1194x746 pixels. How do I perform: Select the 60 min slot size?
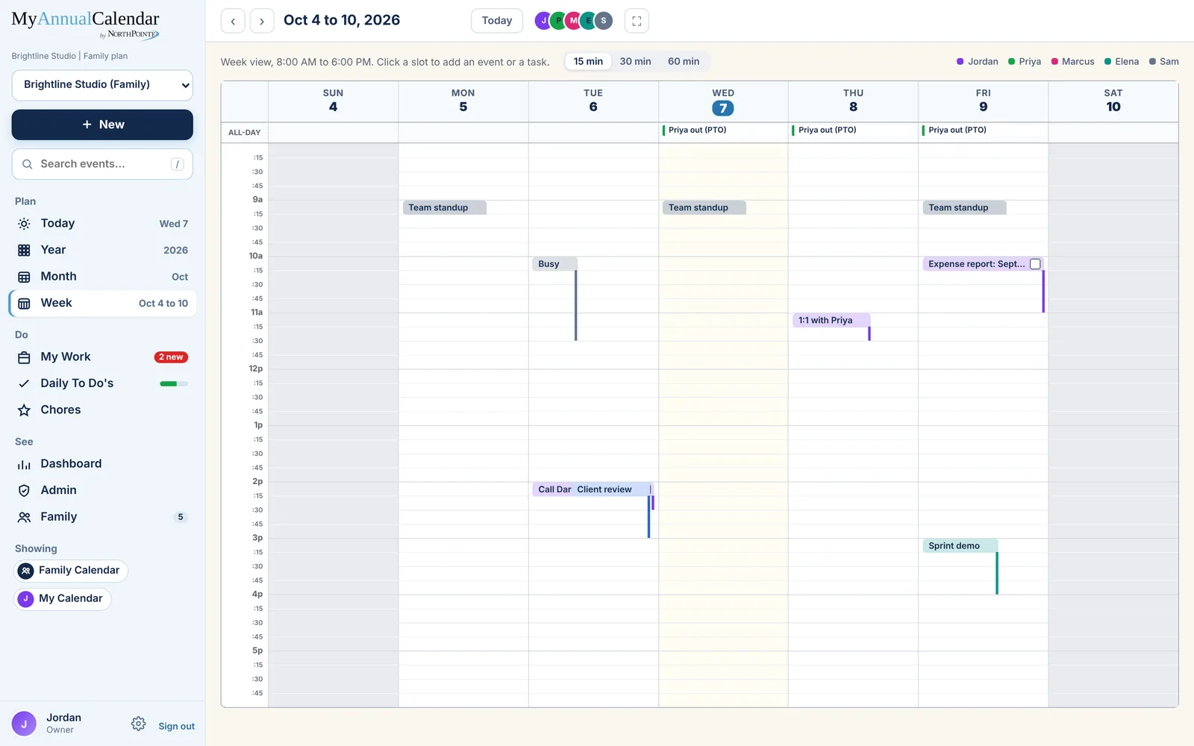point(684,62)
